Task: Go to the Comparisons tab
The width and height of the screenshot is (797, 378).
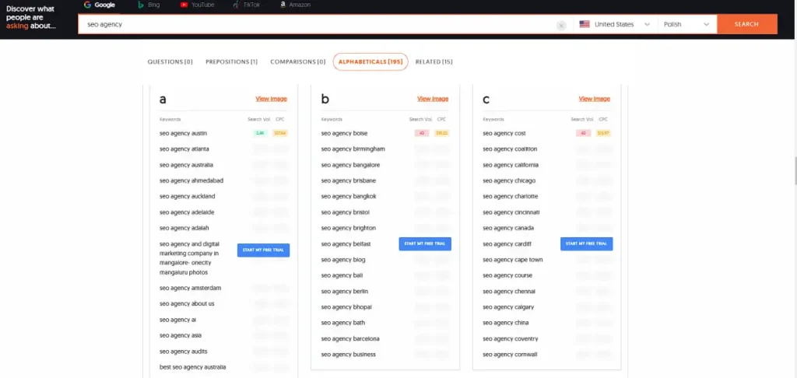Action: [x=297, y=61]
